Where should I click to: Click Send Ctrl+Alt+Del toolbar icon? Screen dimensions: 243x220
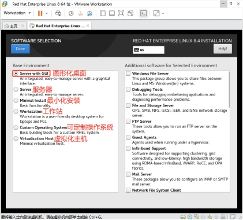click(58, 13)
